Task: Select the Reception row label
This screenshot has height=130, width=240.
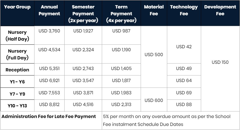Action: coord(17,69)
